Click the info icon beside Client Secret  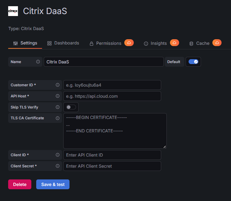(58, 166)
